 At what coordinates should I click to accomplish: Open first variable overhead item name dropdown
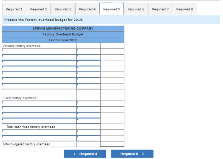tap(39, 52)
